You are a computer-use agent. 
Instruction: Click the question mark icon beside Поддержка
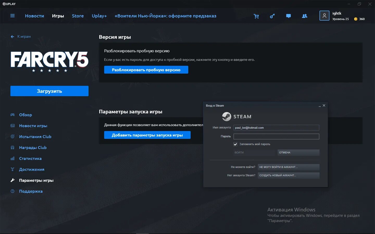12,191
